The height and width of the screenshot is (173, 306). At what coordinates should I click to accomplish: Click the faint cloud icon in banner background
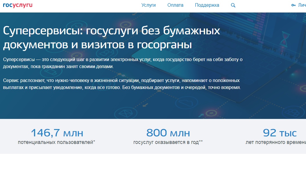(185, 103)
